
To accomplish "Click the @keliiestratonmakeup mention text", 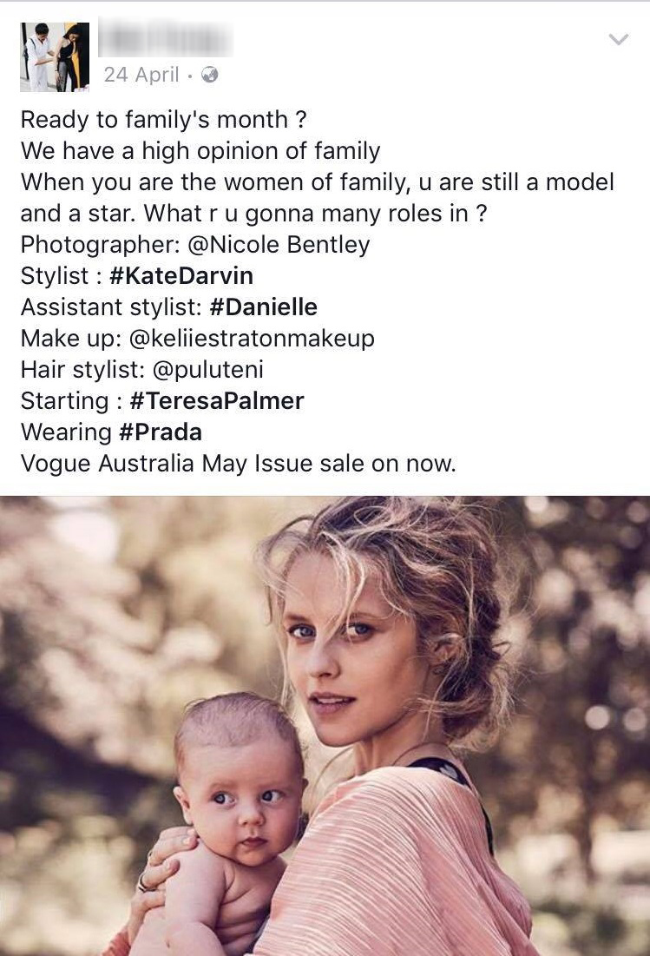I will 252,339.
